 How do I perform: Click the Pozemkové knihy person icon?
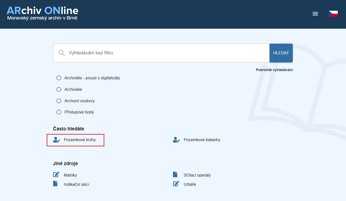click(57, 140)
